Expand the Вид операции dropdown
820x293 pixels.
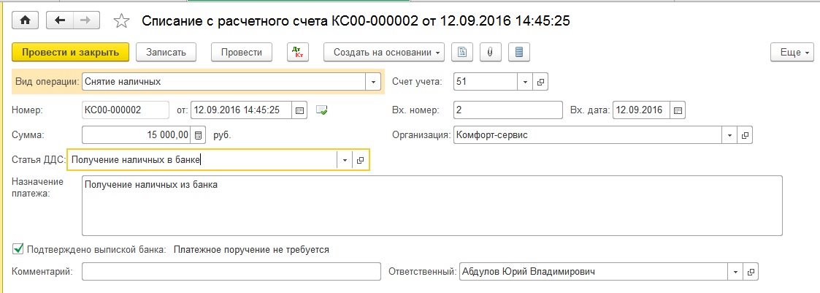374,82
